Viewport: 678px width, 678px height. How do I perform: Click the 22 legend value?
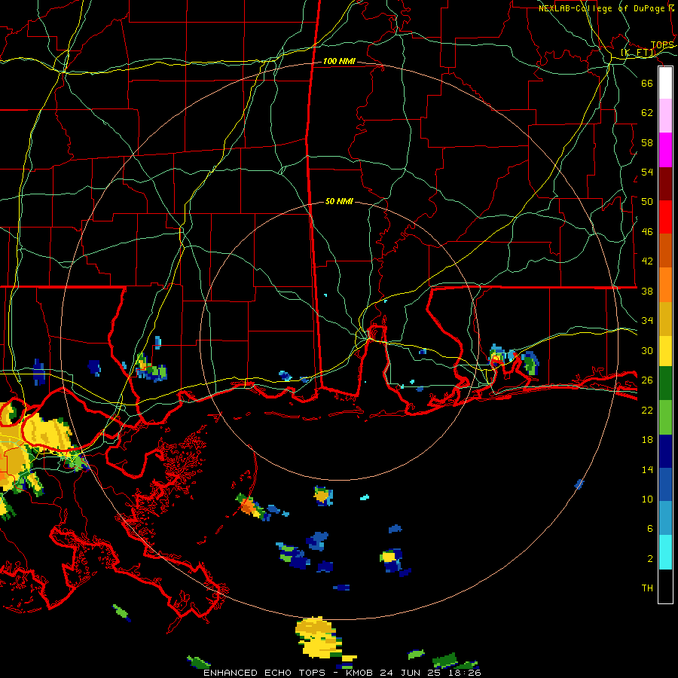point(647,410)
